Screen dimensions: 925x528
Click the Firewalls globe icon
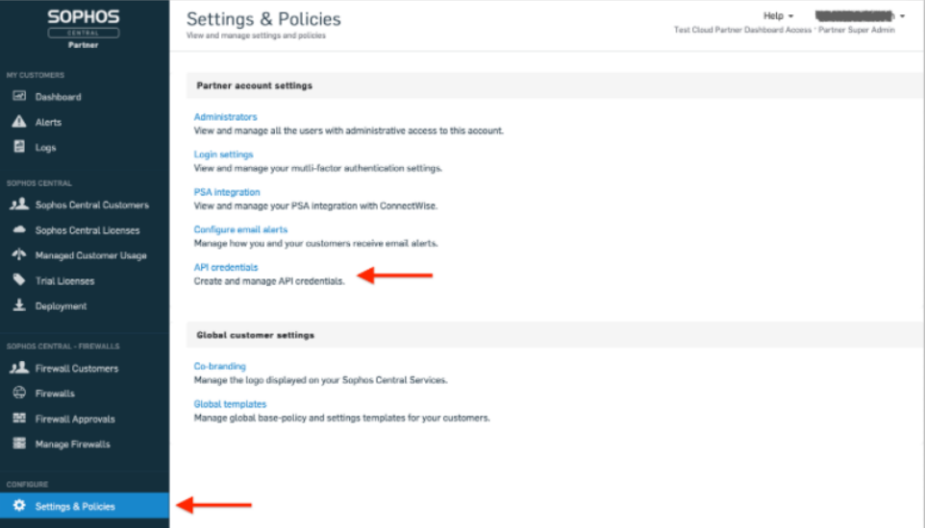pos(18,394)
